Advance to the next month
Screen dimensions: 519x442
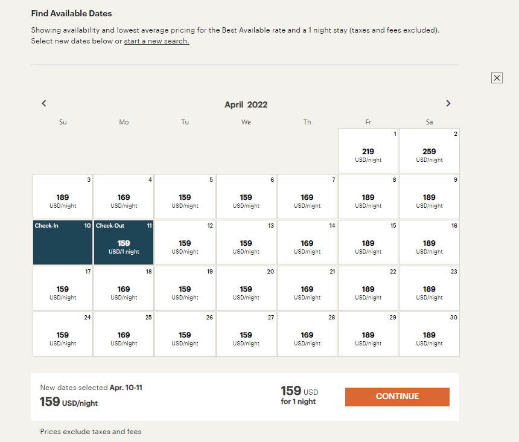[448, 103]
